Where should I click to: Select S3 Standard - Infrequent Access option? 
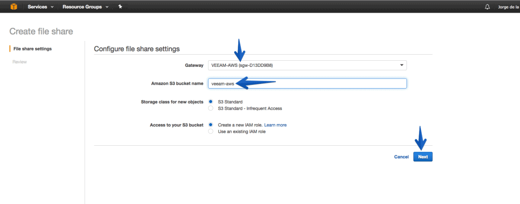(211, 108)
